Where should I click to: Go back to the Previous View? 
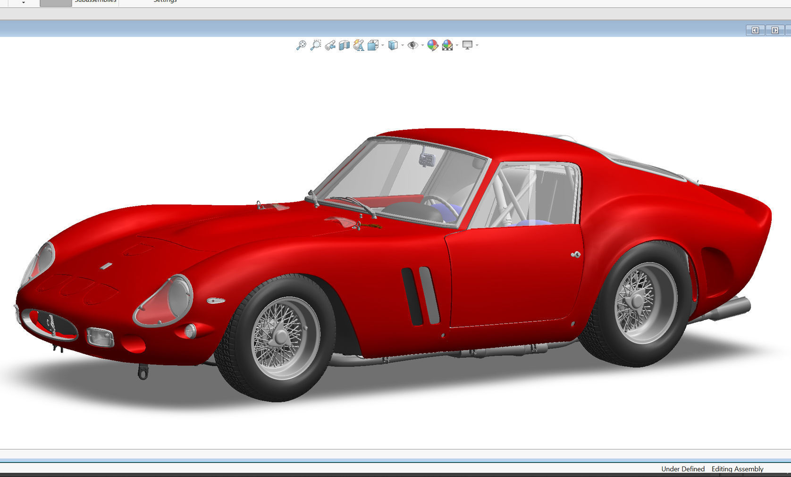330,45
